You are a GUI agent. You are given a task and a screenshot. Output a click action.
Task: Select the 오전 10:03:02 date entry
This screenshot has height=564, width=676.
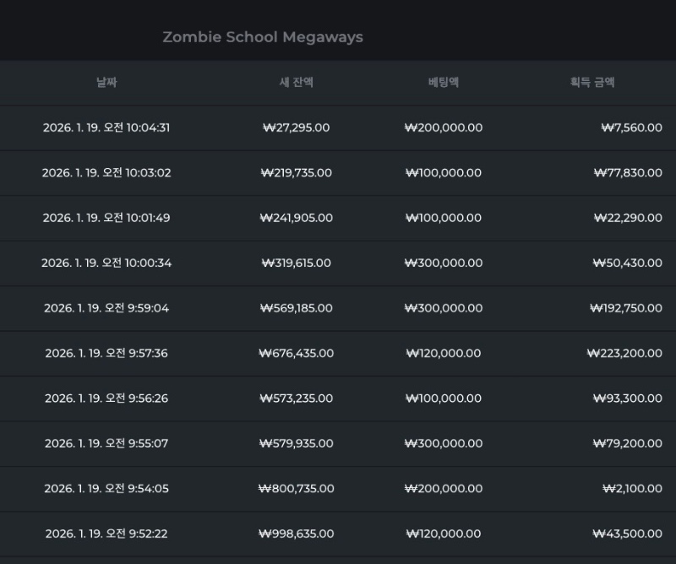(106, 173)
